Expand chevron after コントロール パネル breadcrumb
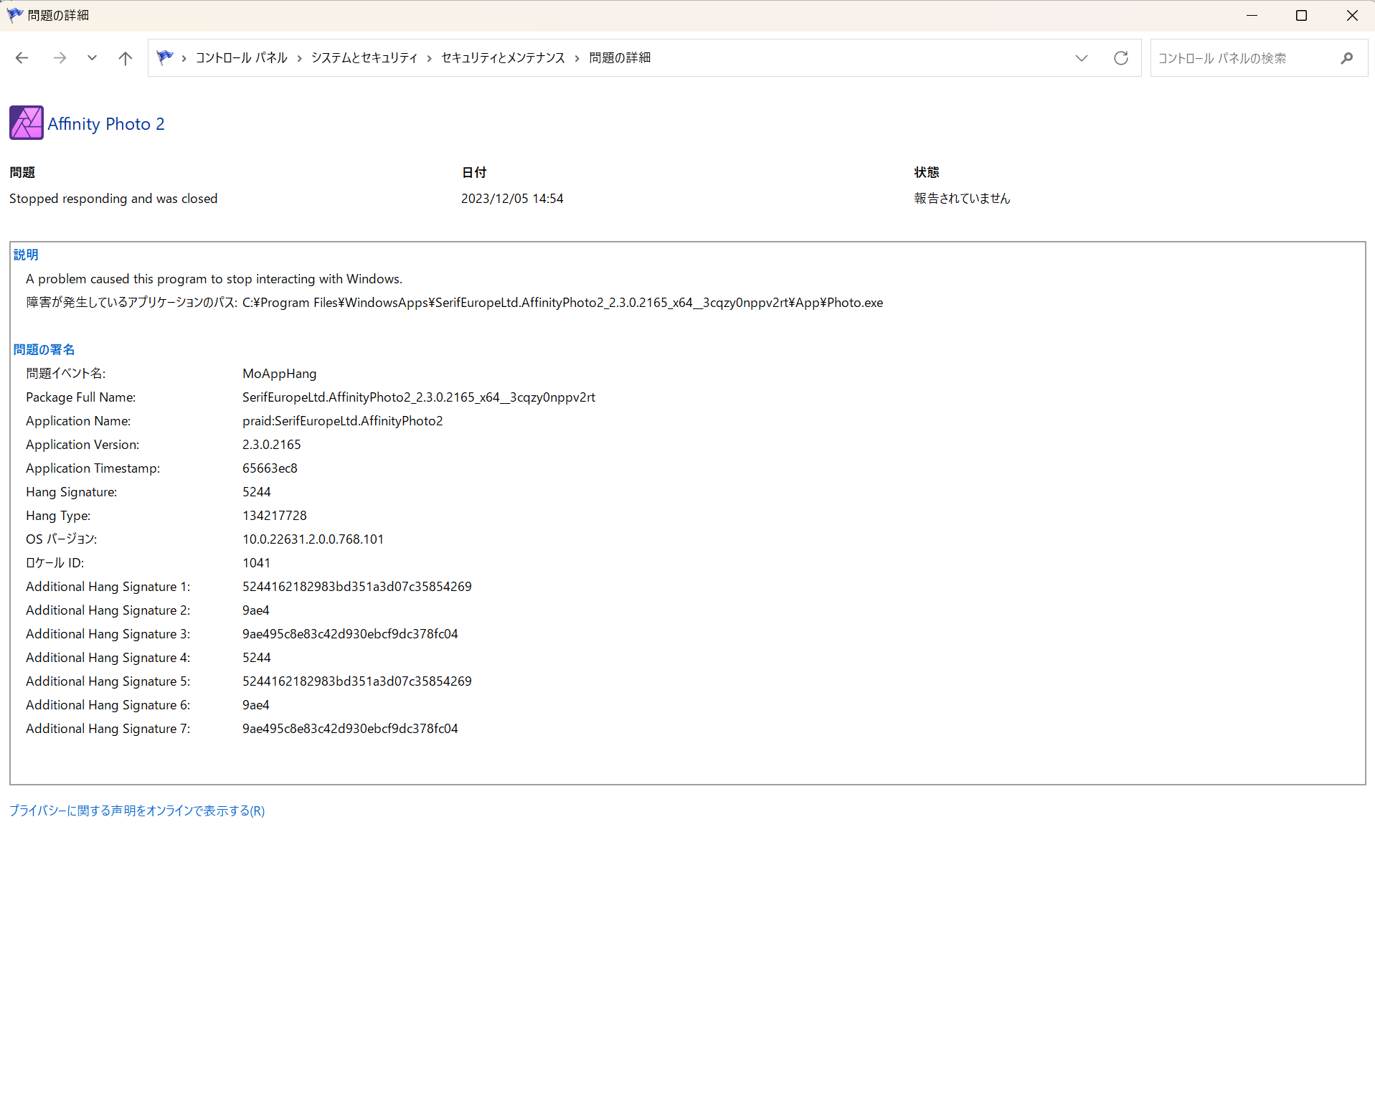1375x1101 pixels. click(299, 58)
